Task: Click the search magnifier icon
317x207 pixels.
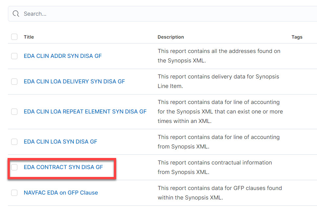Action: (16, 14)
